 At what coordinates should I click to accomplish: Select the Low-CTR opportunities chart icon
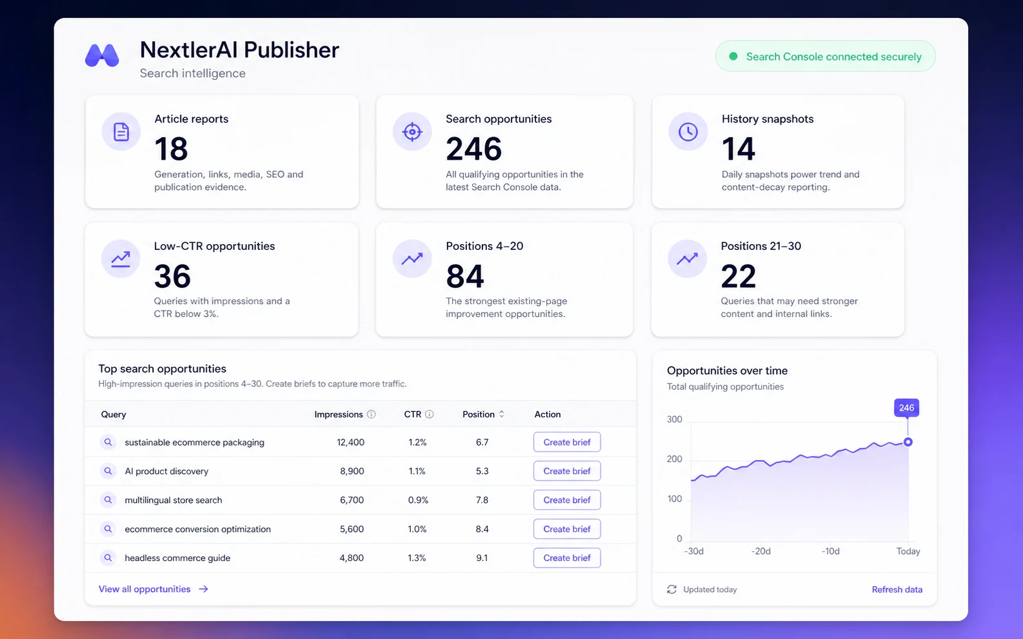pyautogui.click(x=121, y=258)
